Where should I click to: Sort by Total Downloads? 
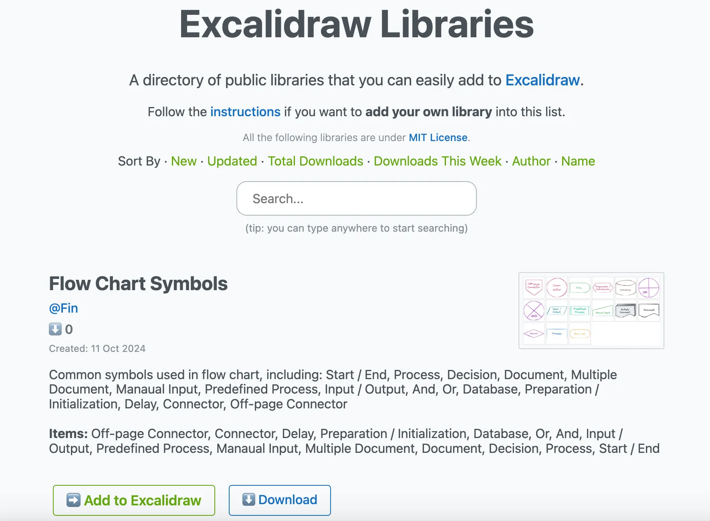tap(315, 161)
